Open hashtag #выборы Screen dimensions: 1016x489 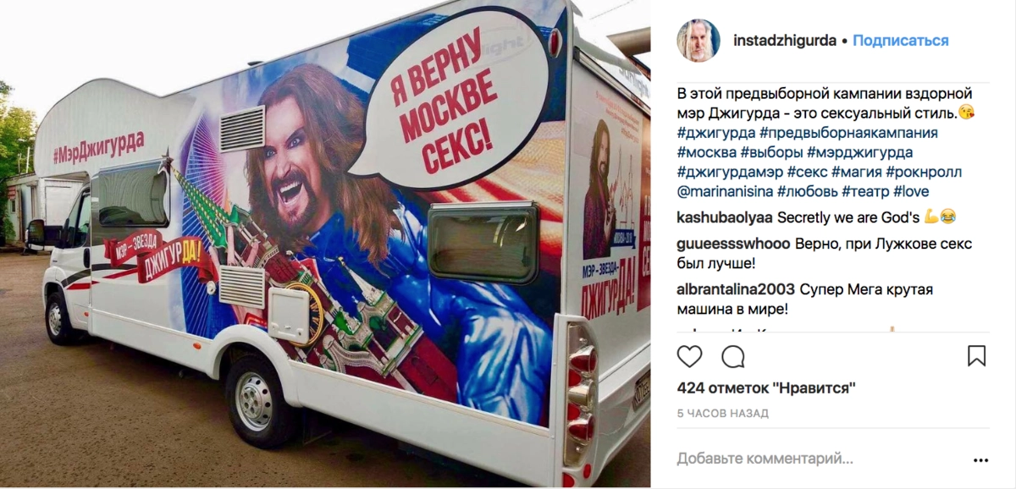tap(771, 152)
